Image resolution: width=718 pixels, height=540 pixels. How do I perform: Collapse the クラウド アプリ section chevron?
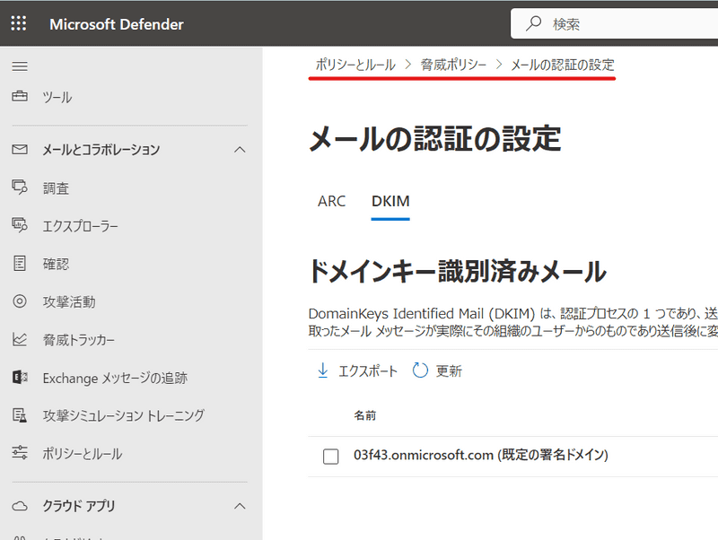point(240,506)
